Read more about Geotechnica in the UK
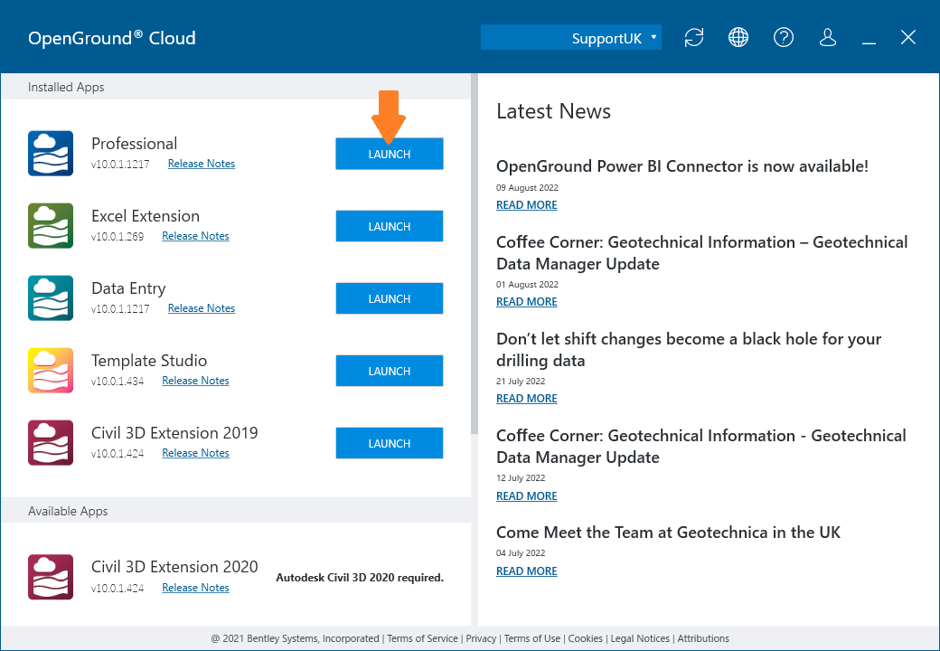 526,571
